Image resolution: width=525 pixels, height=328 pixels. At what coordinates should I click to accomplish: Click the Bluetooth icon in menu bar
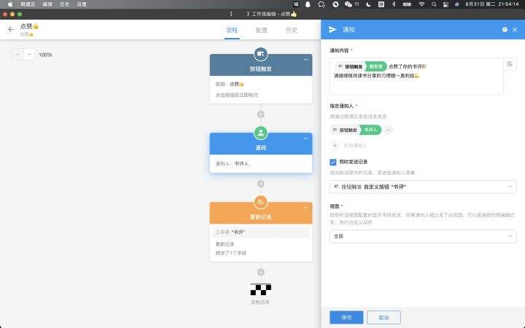(394, 4)
